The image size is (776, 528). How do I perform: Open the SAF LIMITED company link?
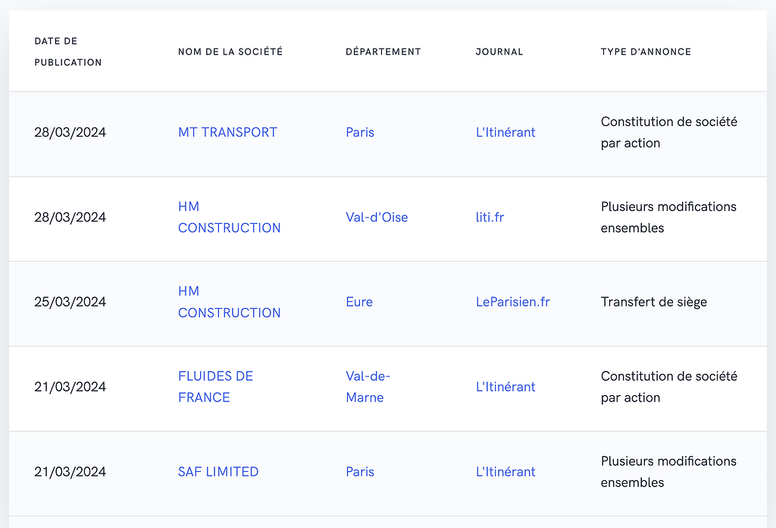218,472
